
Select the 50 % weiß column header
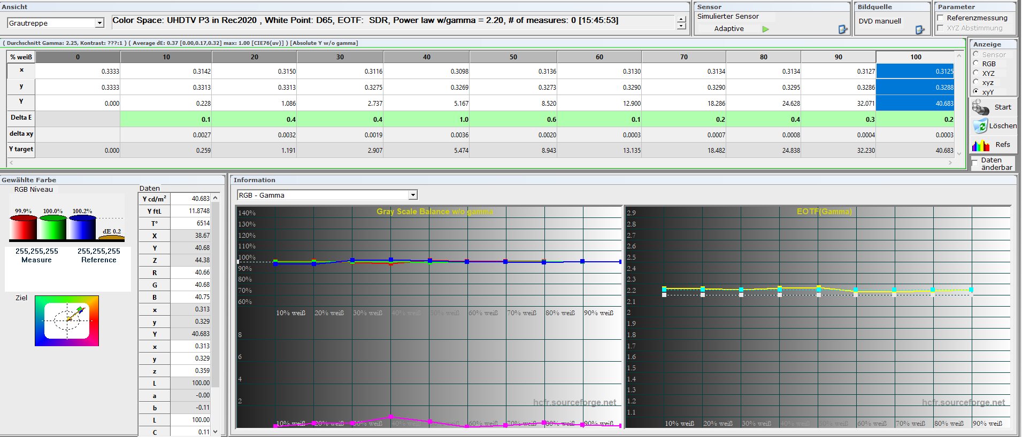pyautogui.click(x=513, y=57)
